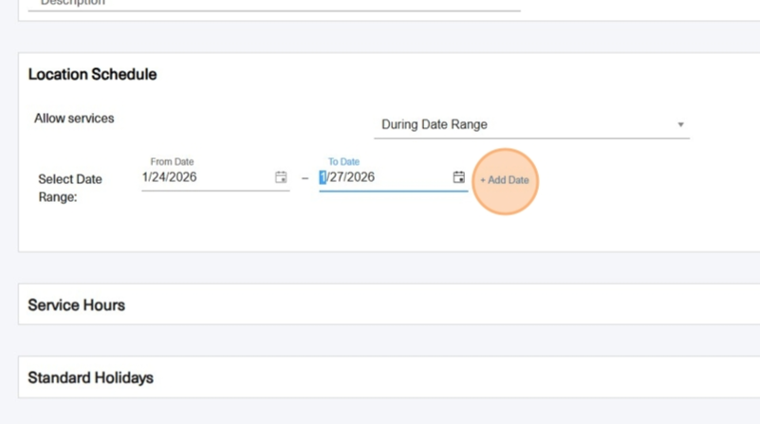Image resolution: width=760 pixels, height=424 pixels.
Task: Click the day 24 in From Date
Action: coord(157,177)
